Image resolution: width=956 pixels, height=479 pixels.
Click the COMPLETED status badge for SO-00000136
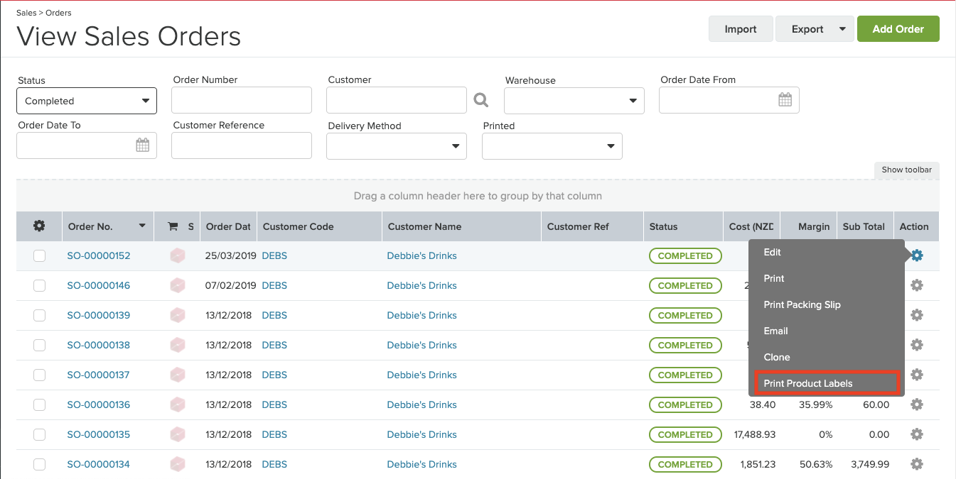tap(685, 404)
